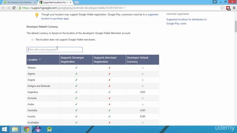Image resolution: width=237 pixels, height=133 pixels.
Task: Click the Chrome user profile icon
Action: click(215, 2)
